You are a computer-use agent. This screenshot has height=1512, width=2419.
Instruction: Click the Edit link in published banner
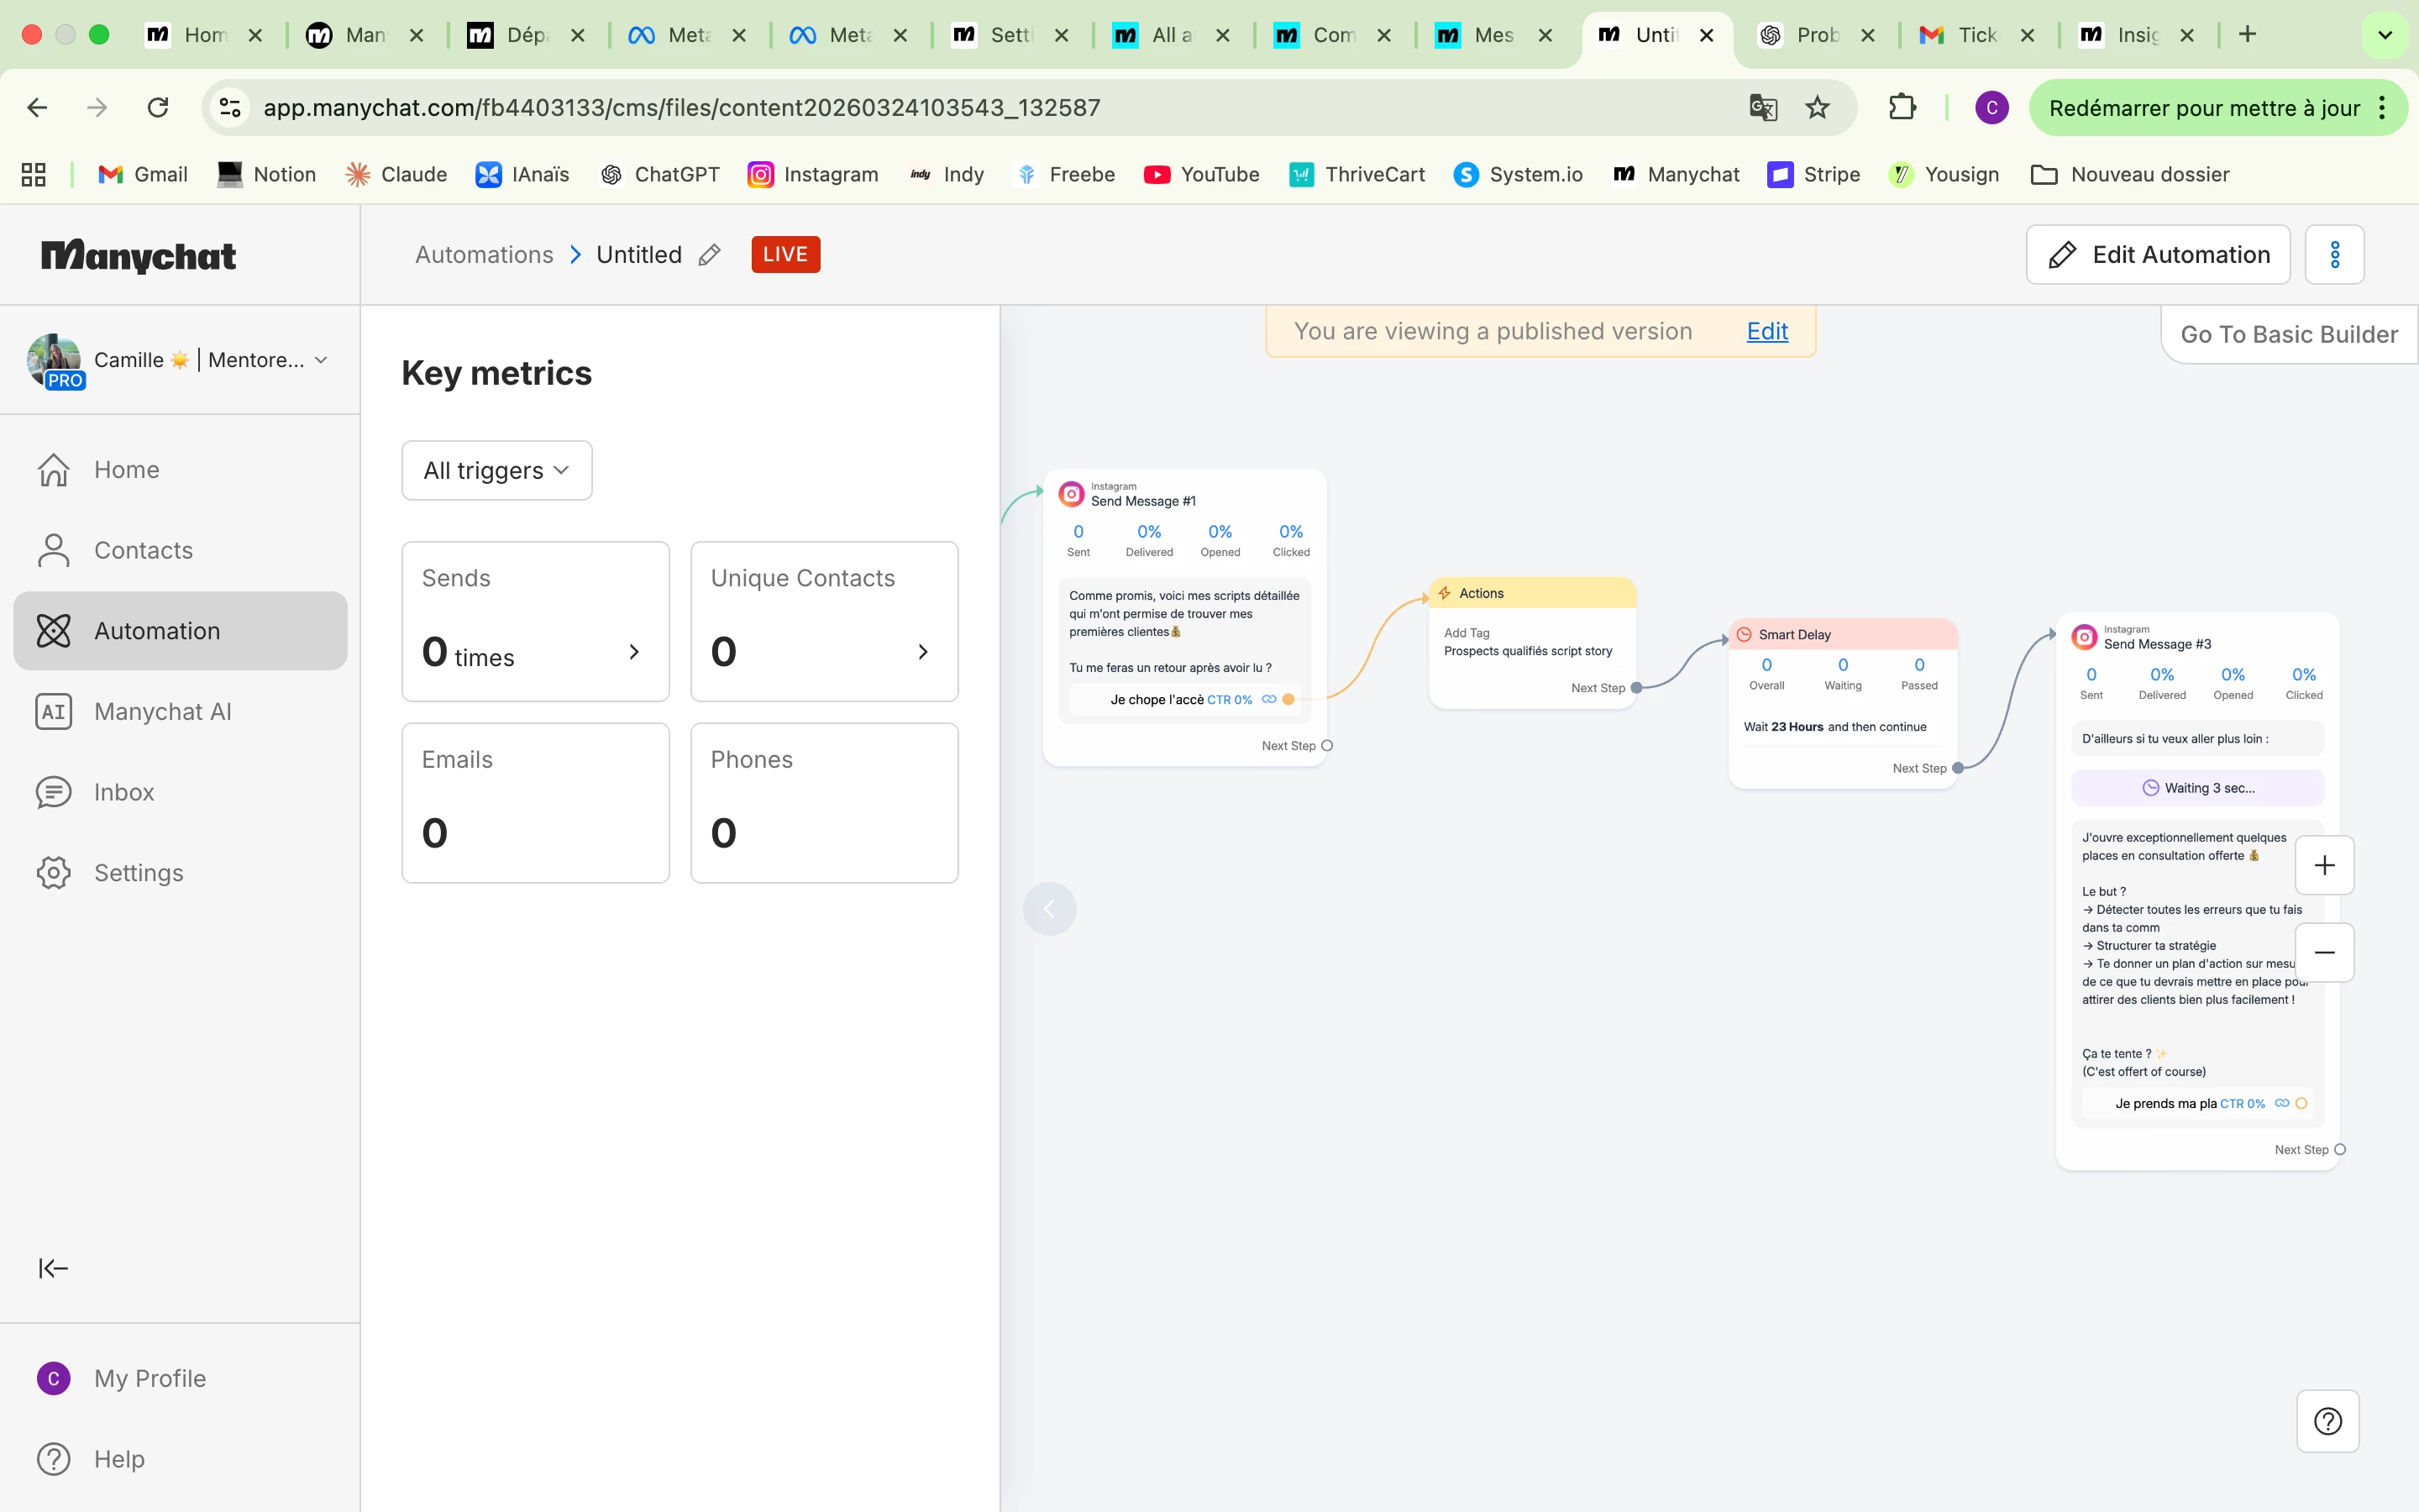1766,331
